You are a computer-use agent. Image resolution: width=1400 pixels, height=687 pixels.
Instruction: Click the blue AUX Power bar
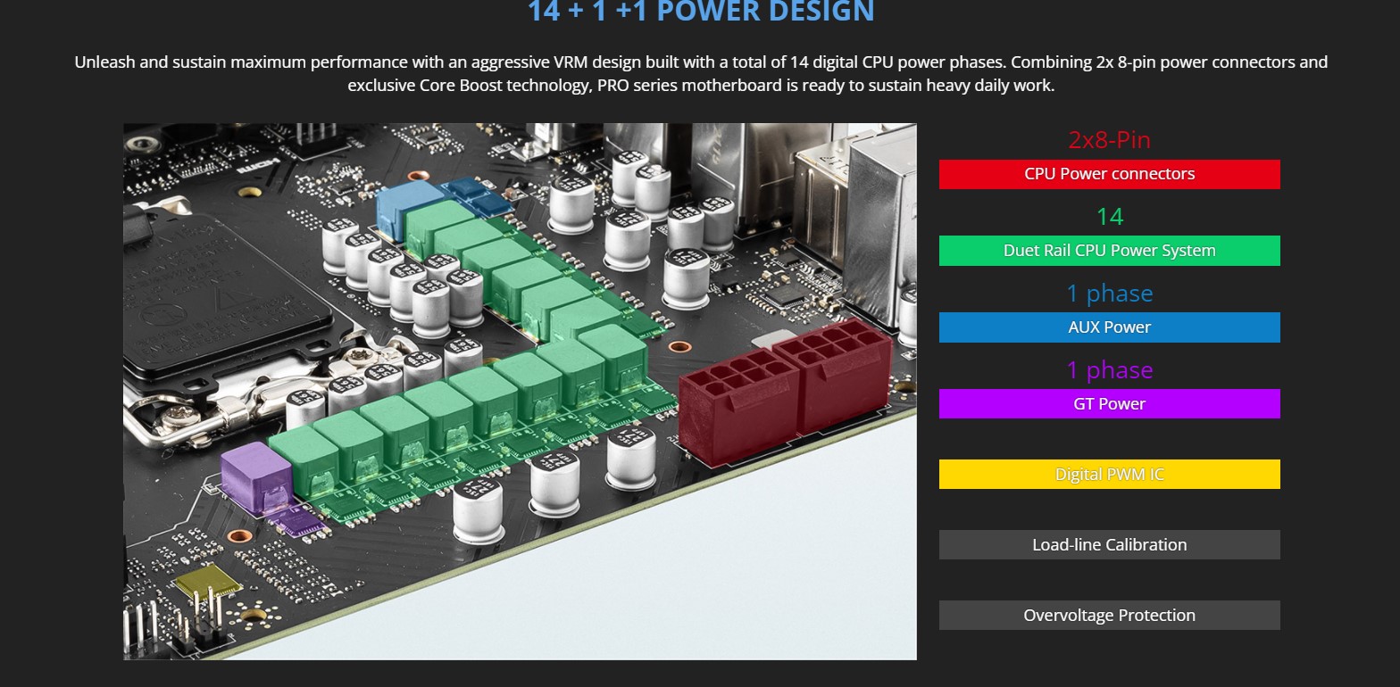tap(1109, 327)
